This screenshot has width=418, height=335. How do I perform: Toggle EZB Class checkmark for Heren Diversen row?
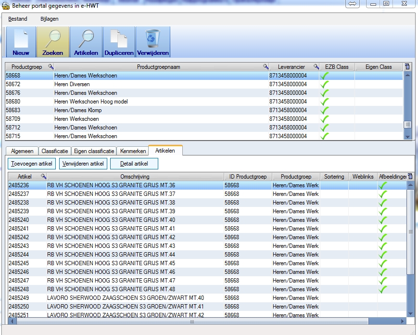point(325,84)
